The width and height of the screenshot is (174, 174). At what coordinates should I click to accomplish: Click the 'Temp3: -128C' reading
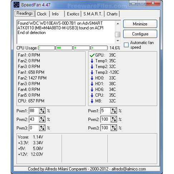[x=107, y=72]
